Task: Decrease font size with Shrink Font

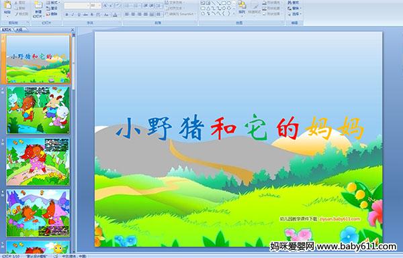Action: pyautogui.click(x=111, y=5)
